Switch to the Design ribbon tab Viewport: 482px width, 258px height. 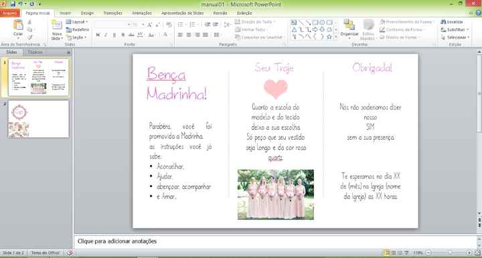[x=87, y=13]
